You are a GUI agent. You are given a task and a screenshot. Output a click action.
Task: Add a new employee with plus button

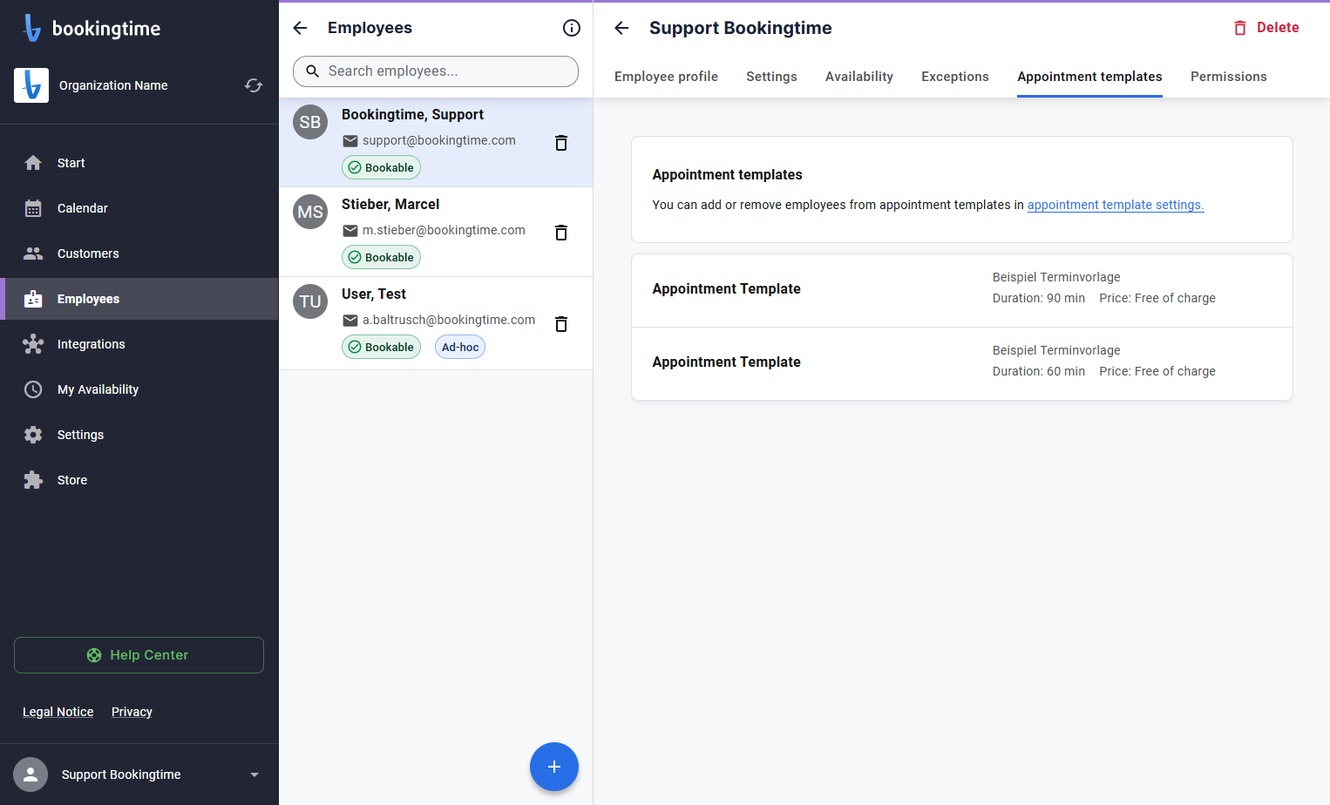tap(554, 767)
